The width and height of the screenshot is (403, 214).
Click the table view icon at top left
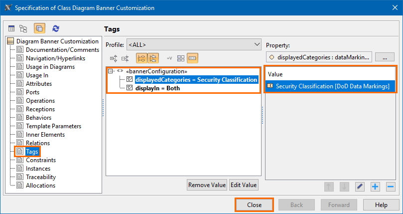pos(11,29)
